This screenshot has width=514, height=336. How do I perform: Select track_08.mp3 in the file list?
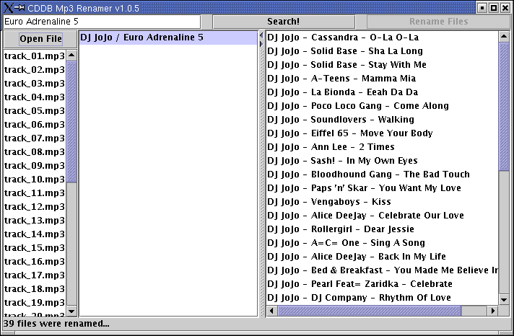pyautogui.click(x=35, y=152)
